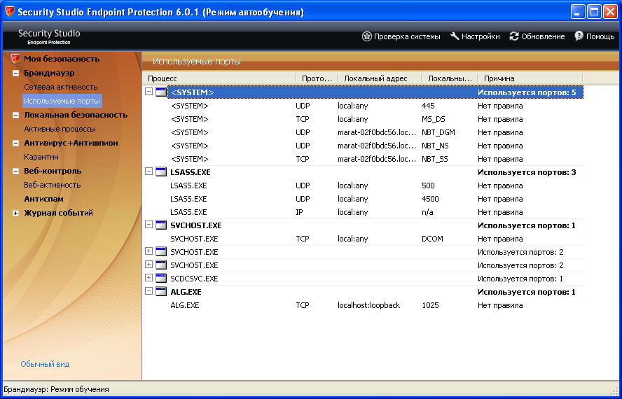Collapse Антивирус+Антишпион sidebar section
622x399 pixels.
[x=16, y=143]
